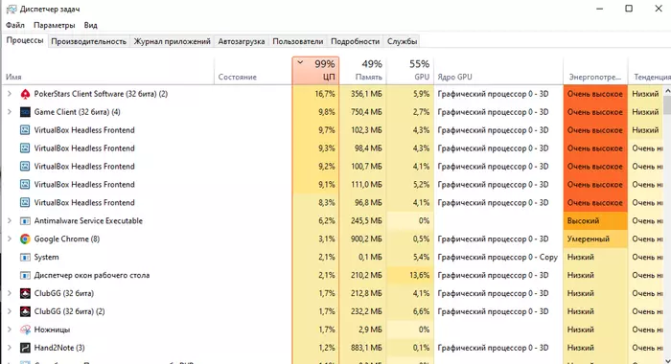Image resolution: width=671 pixels, height=364 pixels.
Task: Expand the PokerStars Client Software group
Action: point(10,94)
